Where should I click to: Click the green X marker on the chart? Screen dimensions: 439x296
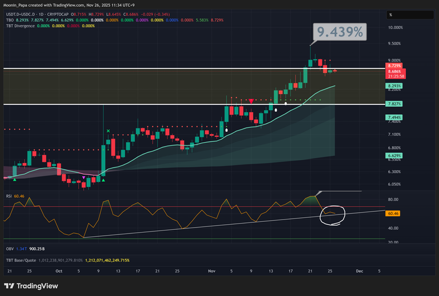108,131
